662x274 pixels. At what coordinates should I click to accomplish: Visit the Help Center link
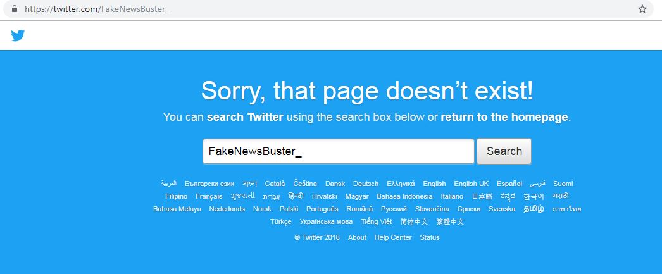393,237
